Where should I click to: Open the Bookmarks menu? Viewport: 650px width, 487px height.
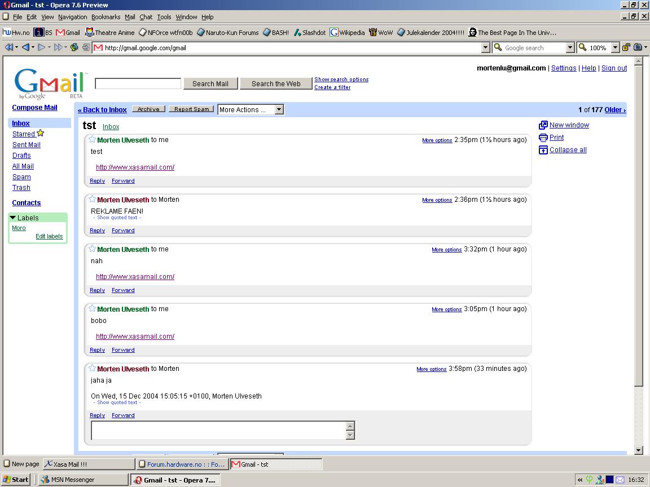pyautogui.click(x=106, y=17)
